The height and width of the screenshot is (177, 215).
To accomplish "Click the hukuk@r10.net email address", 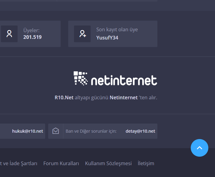I will pyautogui.click(x=28, y=131).
